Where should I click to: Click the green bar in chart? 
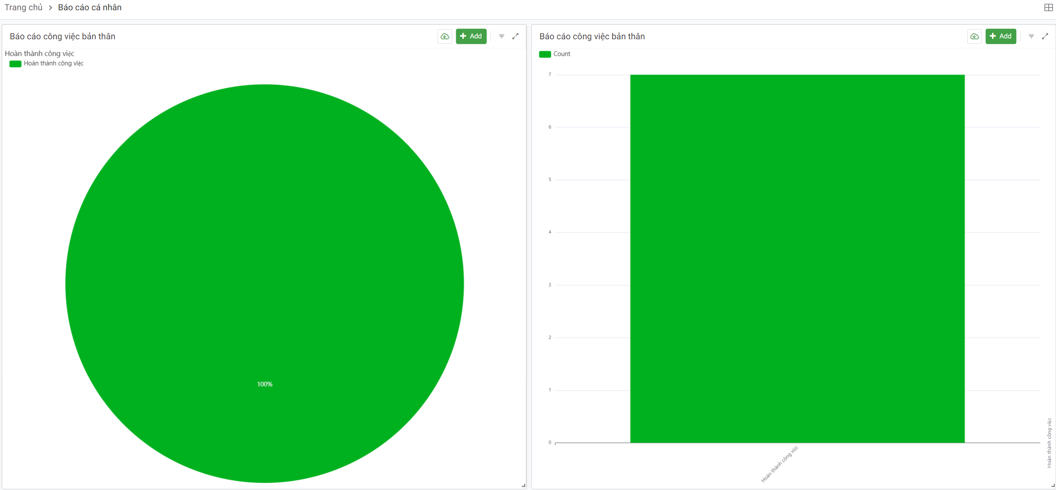[x=797, y=256]
